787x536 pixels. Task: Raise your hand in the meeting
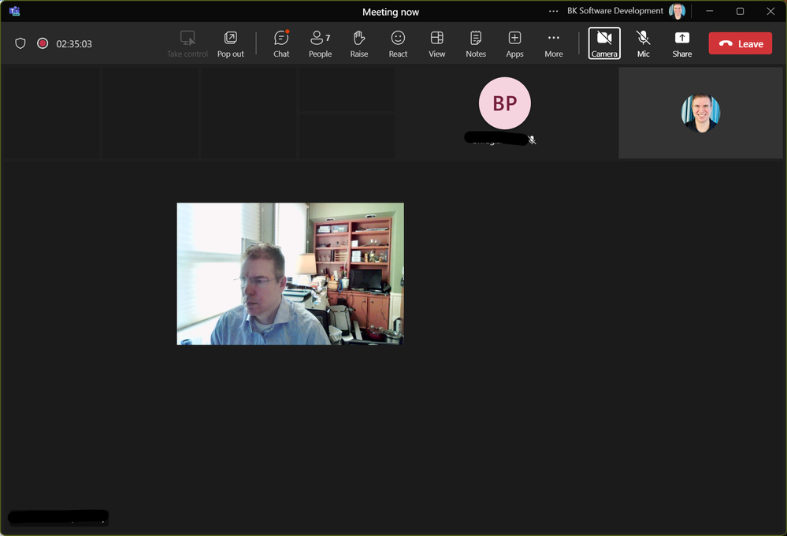[x=359, y=43]
